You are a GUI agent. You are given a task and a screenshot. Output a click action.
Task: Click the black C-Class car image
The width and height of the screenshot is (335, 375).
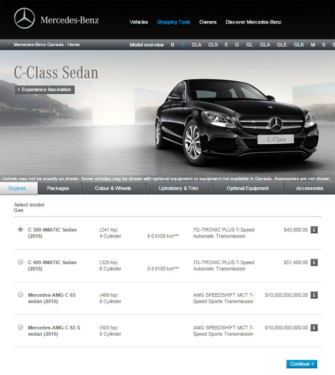click(x=237, y=122)
